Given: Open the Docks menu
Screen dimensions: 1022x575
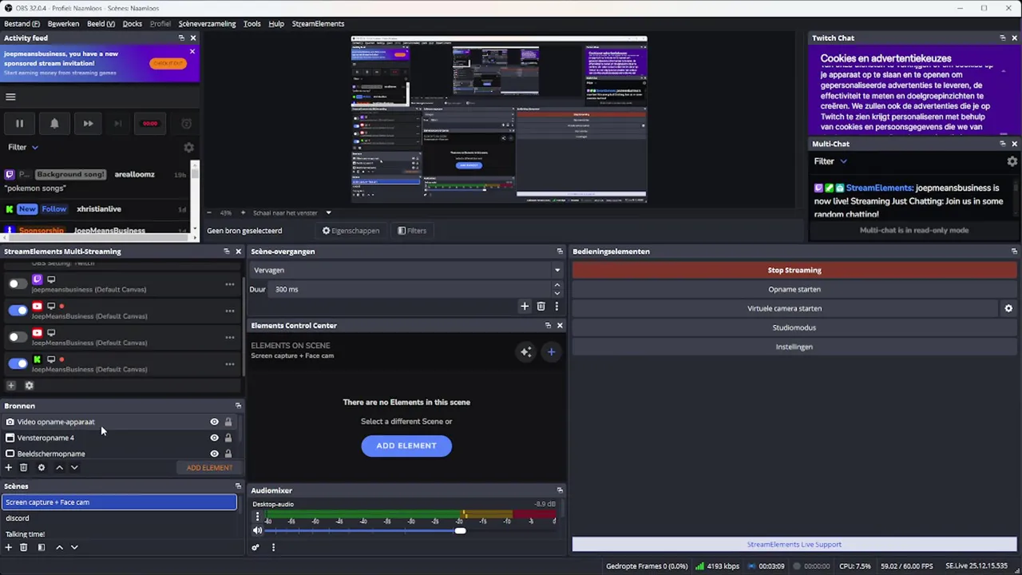Looking at the screenshot, I should click(x=133, y=24).
